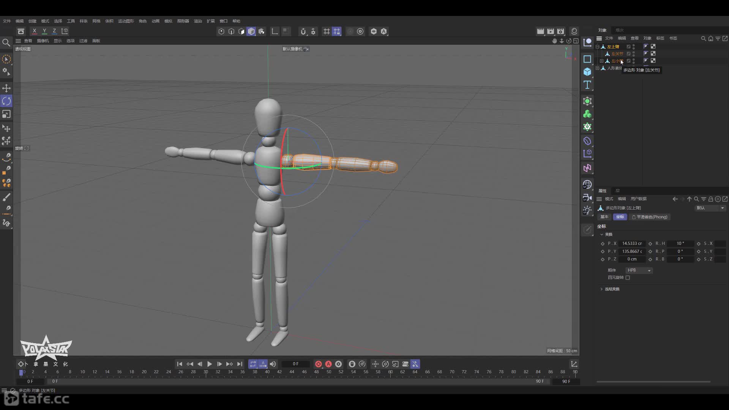Toggle the Y axis lock icon

(x=44, y=31)
